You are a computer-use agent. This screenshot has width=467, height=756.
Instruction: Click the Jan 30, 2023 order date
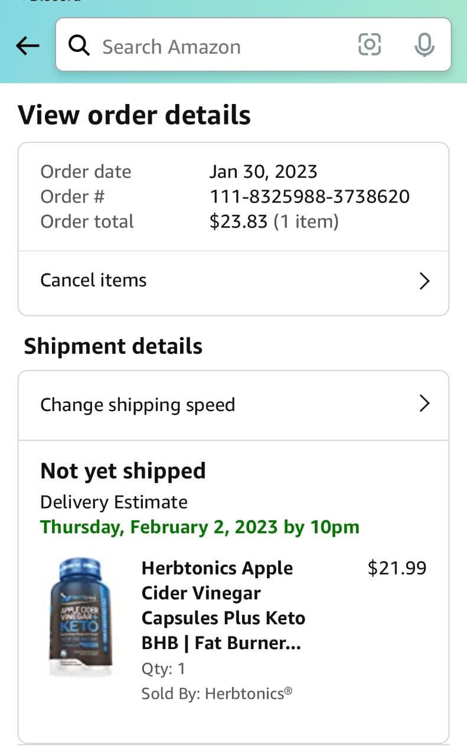(x=263, y=171)
